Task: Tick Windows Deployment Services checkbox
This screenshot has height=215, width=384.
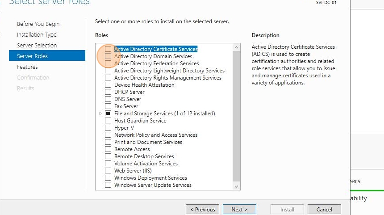Action: 108,178
